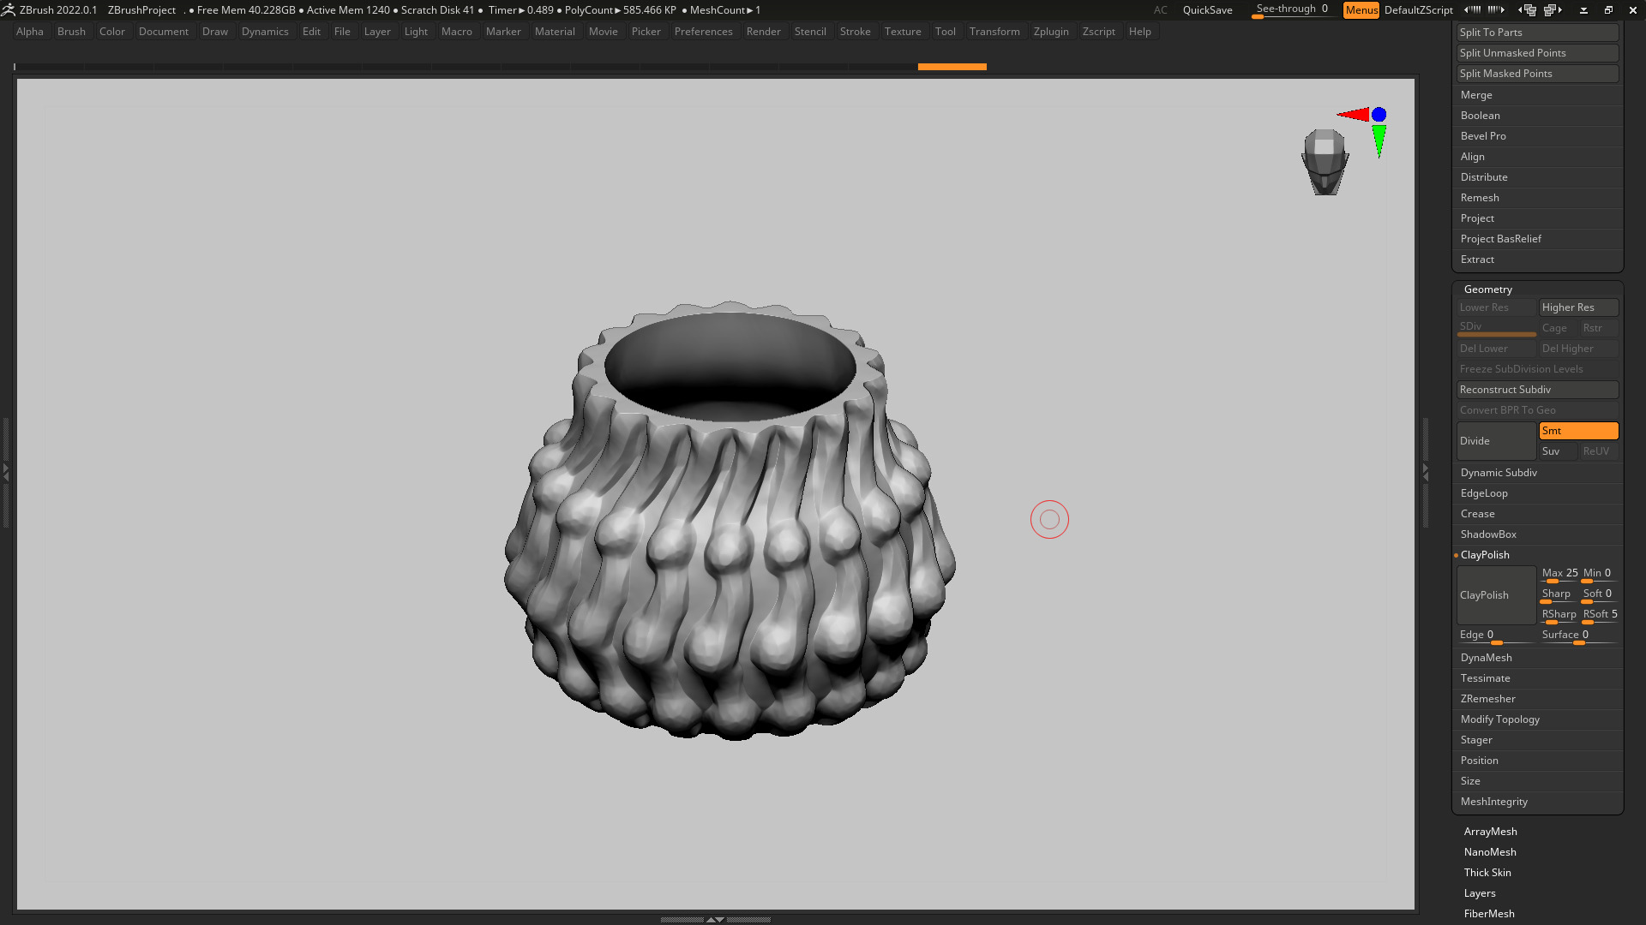
Task: Open the Preferences menu
Action: click(703, 32)
